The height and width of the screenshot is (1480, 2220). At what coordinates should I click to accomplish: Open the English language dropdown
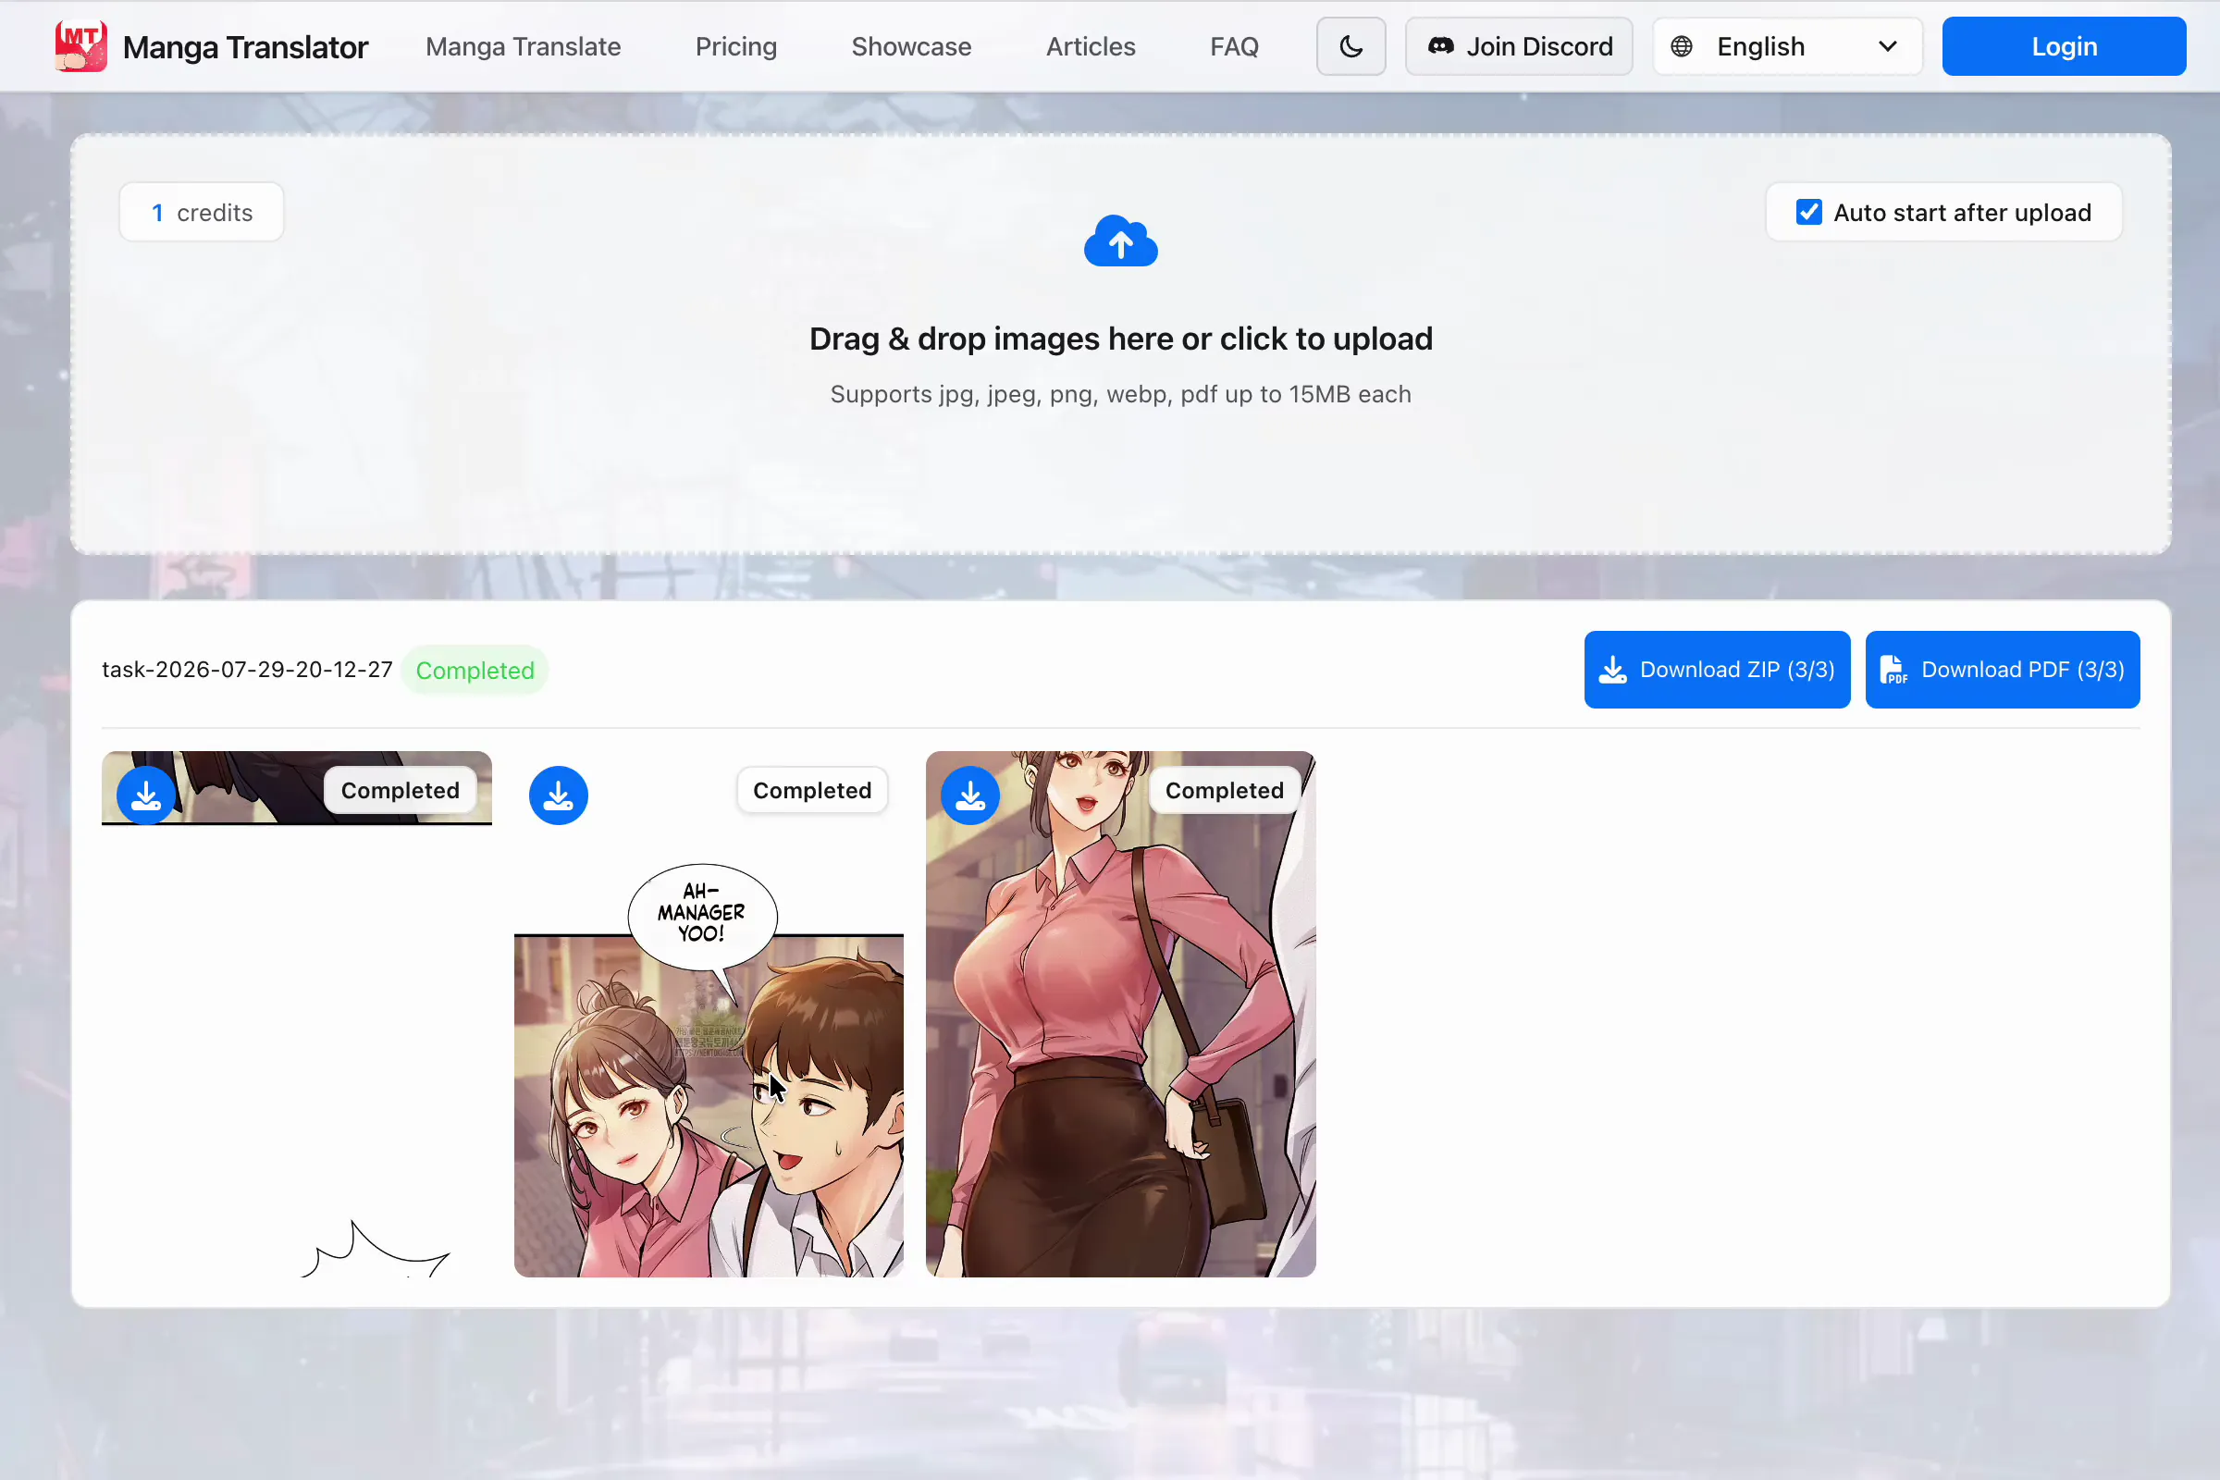1787,46
